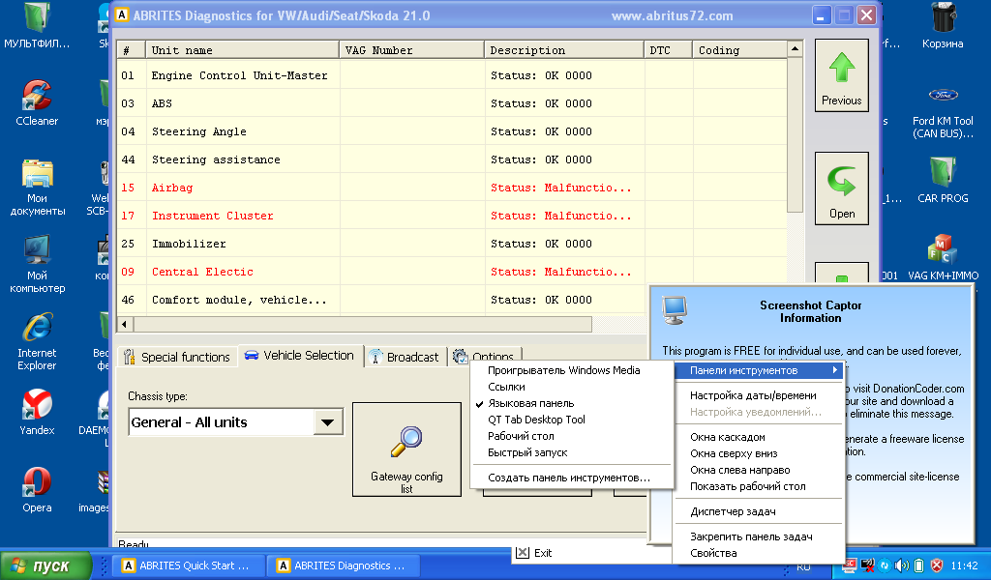This screenshot has width=991, height=580.
Task: Select the Airbag unit row
Action: click(x=452, y=188)
